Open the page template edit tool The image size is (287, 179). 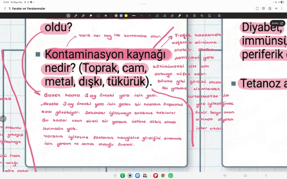coord(210,16)
